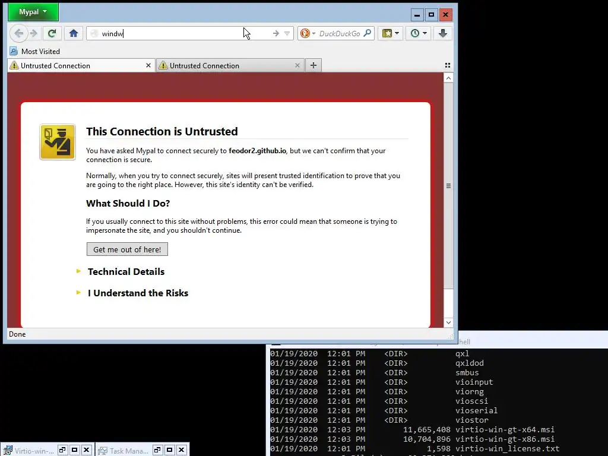Click the 'Done' status bar text

[x=17, y=334]
